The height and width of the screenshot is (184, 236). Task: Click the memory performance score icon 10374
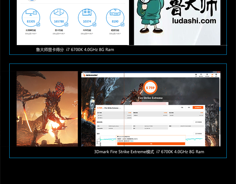point(87,18)
